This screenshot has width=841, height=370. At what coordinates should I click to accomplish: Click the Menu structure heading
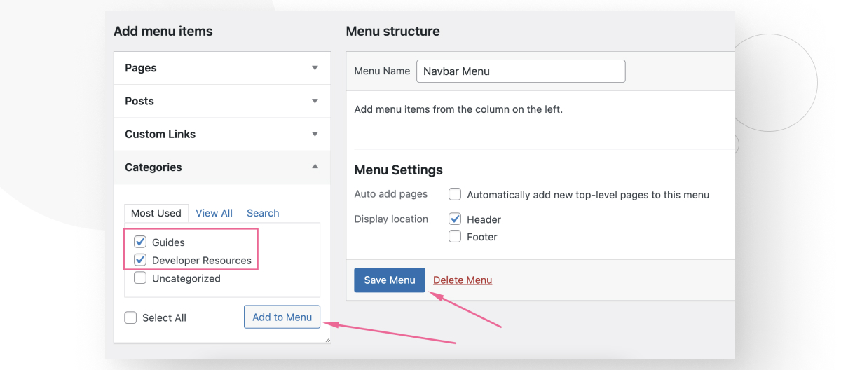pos(393,31)
